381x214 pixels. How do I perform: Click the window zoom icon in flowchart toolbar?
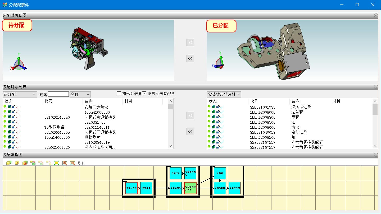72,163
